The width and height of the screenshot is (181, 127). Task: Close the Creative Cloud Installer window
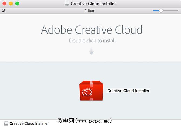click(x=5, y=4)
